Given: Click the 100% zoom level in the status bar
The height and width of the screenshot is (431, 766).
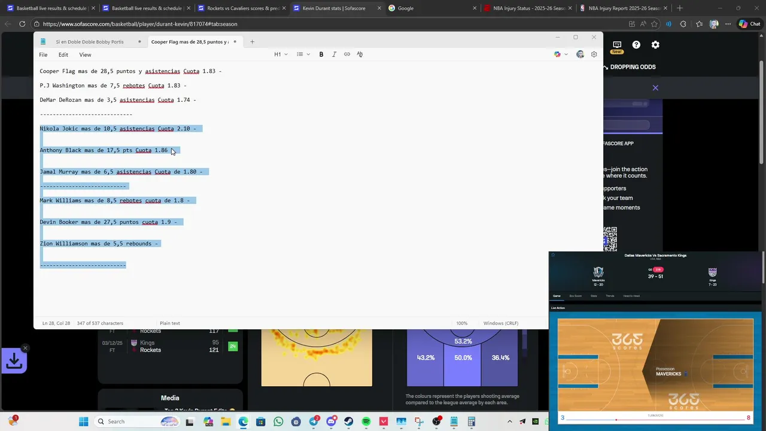Looking at the screenshot, I should (462, 323).
